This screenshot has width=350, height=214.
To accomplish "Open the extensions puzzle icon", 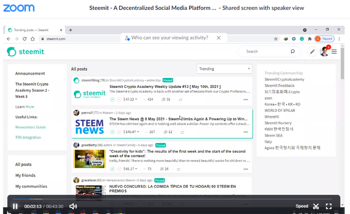I will click(310, 39).
